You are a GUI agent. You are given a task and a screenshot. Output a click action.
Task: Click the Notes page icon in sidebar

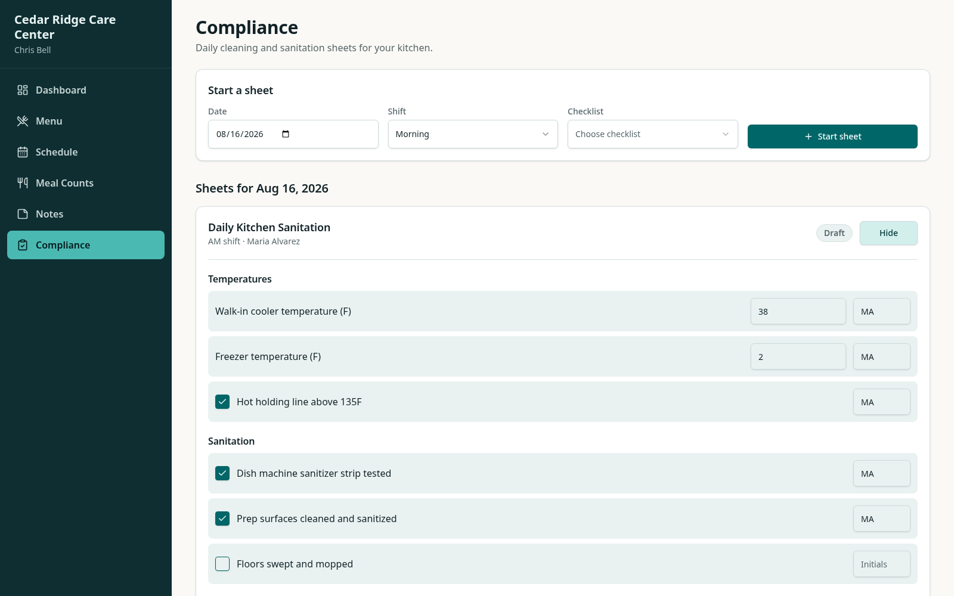23,214
